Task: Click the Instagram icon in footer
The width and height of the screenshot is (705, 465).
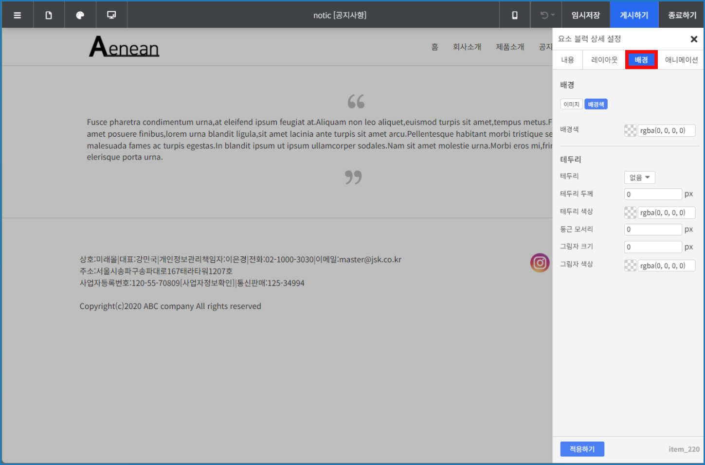Action: pyautogui.click(x=540, y=263)
